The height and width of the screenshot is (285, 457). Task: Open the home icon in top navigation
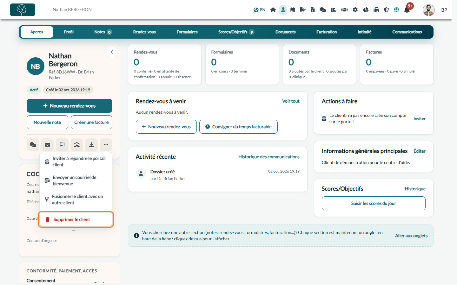click(273, 10)
